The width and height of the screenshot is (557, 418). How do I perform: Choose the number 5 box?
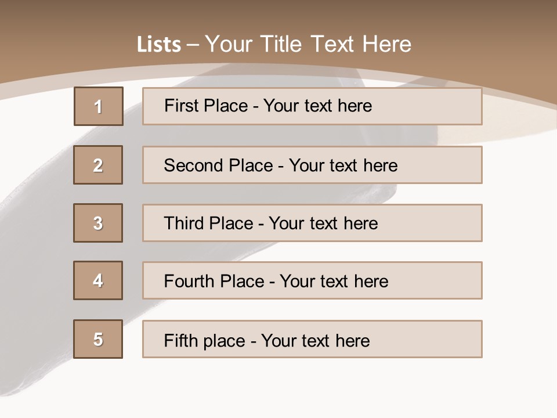click(x=98, y=339)
